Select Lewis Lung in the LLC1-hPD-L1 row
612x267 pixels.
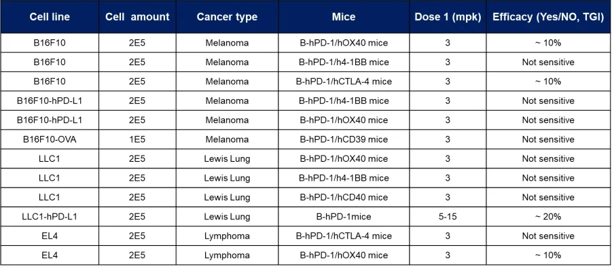pos(227,217)
